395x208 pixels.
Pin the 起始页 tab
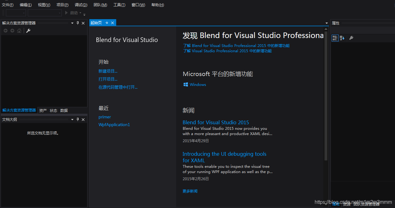(x=107, y=23)
